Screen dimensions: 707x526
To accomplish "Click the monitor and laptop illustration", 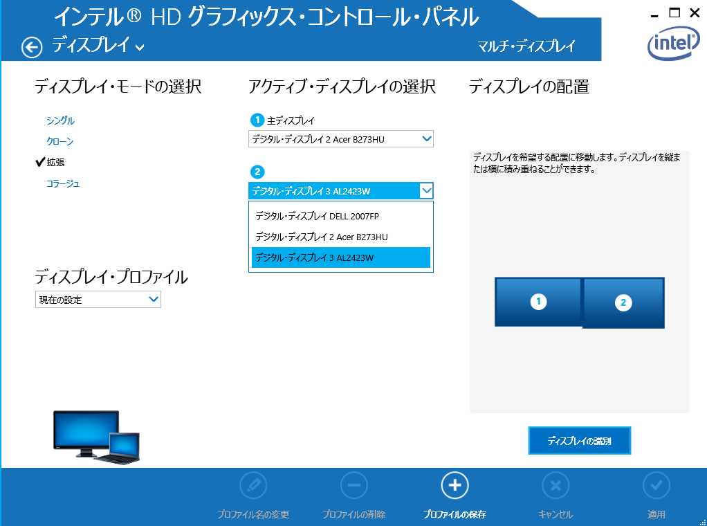I will coord(96,437).
